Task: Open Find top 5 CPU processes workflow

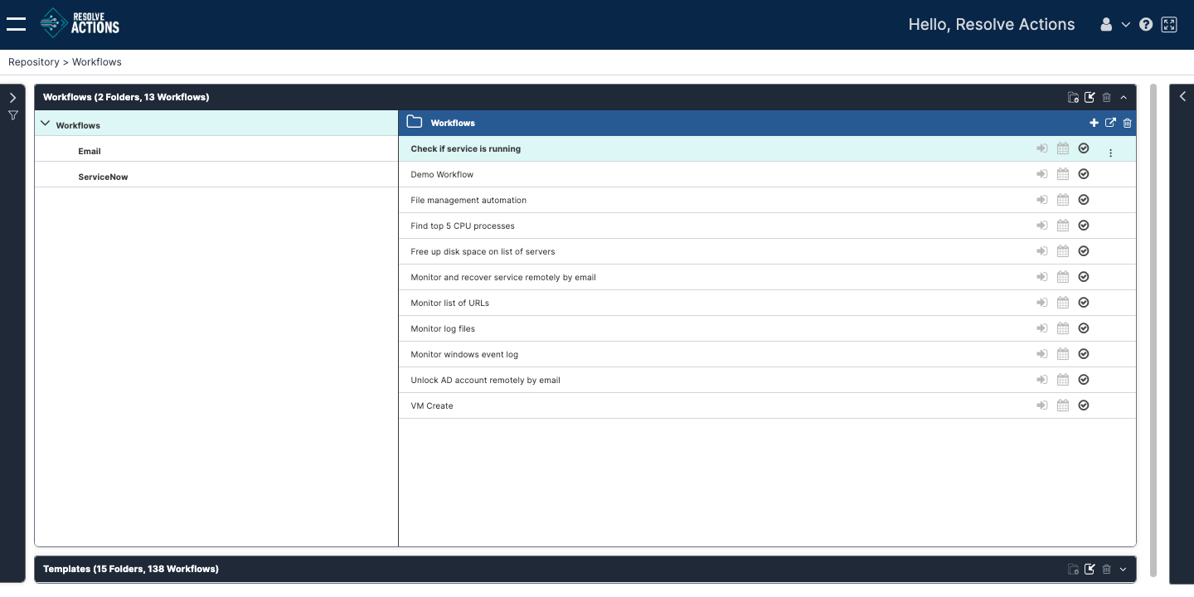Action: click(x=463, y=226)
